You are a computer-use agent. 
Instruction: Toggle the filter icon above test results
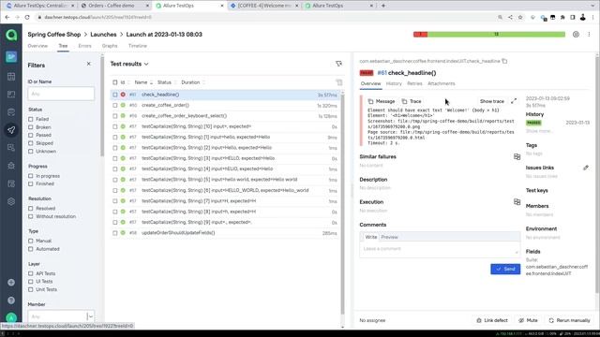pyautogui.click(x=338, y=64)
